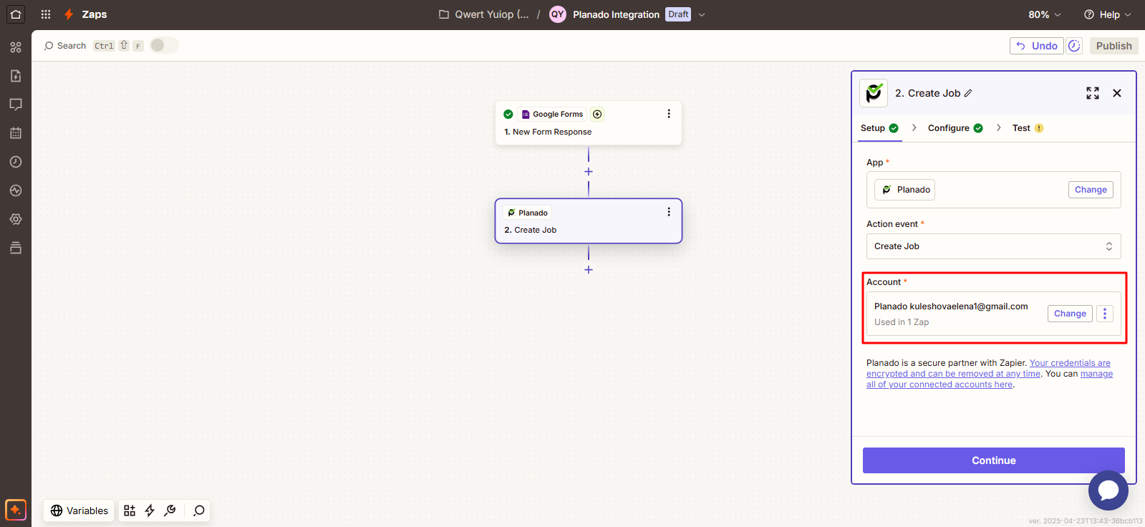The image size is (1145, 527).
Task: Click the Zapier home icon
Action: (x=16, y=14)
